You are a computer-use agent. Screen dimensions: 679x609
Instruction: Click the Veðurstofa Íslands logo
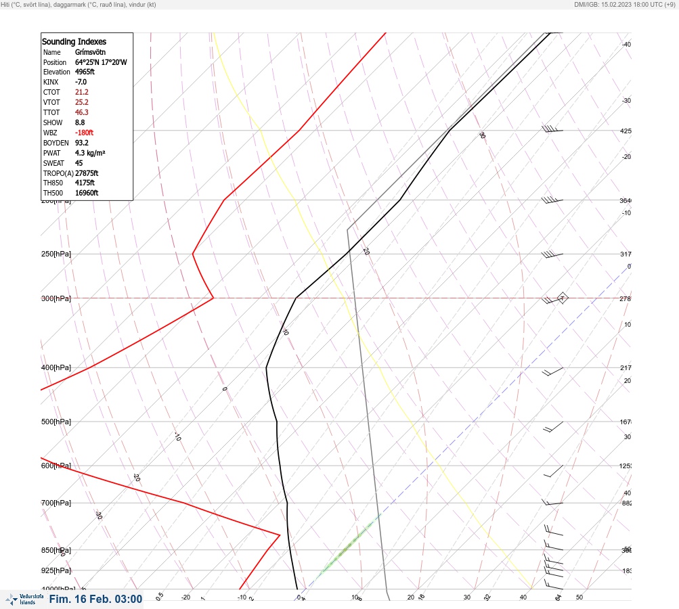coord(24,600)
